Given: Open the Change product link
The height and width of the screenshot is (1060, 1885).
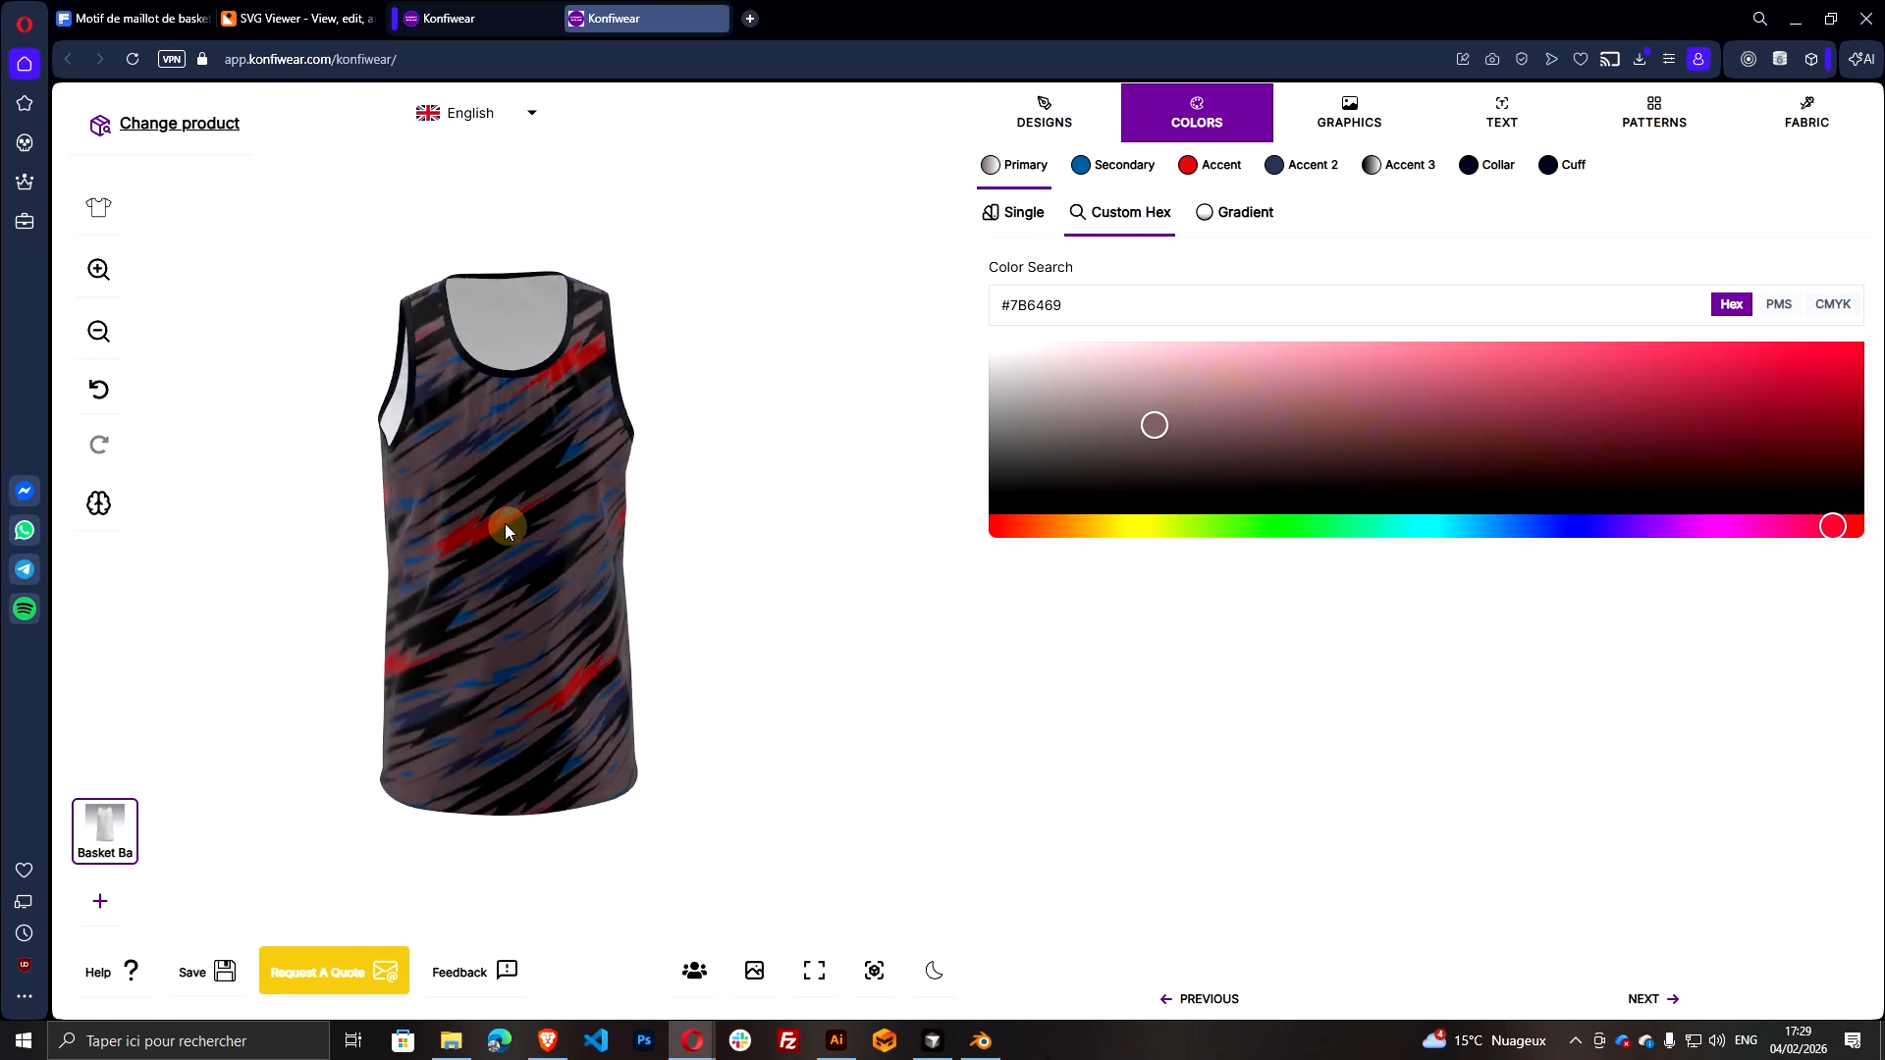Looking at the screenshot, I should click(x=180, y=123).
